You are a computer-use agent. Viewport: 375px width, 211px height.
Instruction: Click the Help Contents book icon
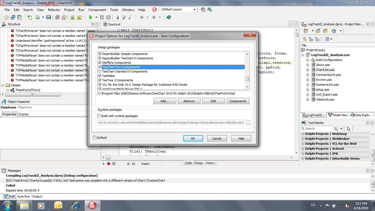click(169, 17)
